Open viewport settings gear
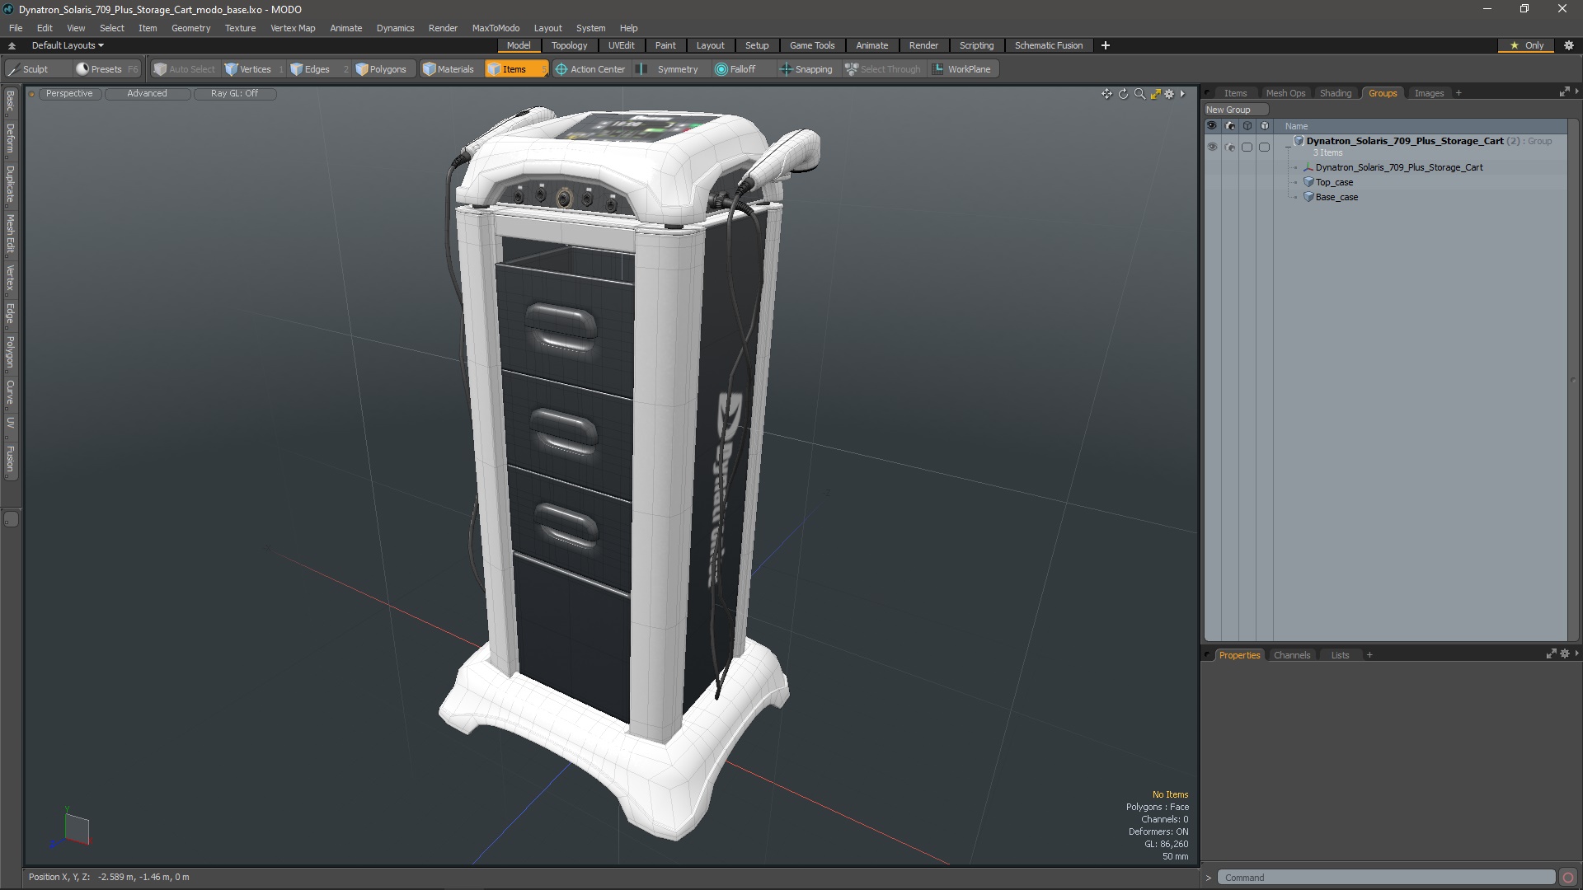Image resolution: width=1583 pixels, height=890 pixels. click(x=1169, y=94)
